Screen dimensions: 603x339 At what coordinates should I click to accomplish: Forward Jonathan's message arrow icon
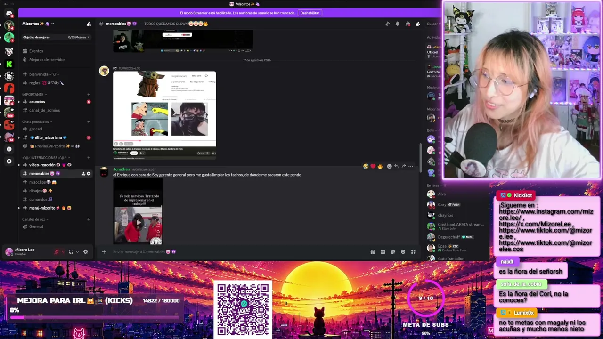[404, 166]
